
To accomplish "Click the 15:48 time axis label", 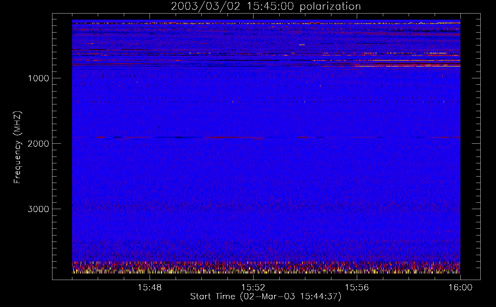I will [150, 288].
